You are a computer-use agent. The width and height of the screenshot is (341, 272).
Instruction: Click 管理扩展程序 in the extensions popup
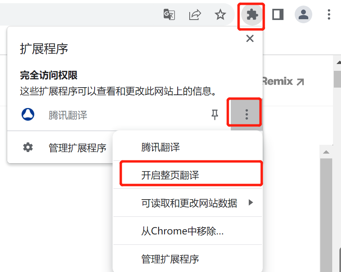(x=77, y=148)
